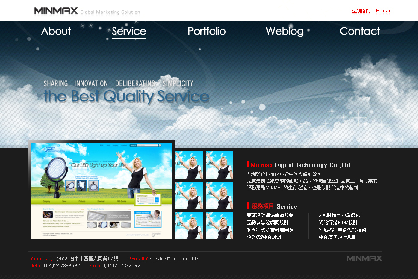The width and height of the screenshot is (418, 279).
Task: Click the Global Marketing Solution tagline
Action: (110, 12)
